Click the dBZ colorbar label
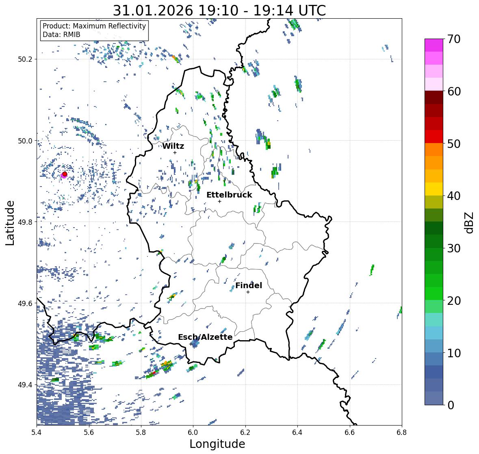The height and width of the screenshot is (454, 479). [470, 223]
